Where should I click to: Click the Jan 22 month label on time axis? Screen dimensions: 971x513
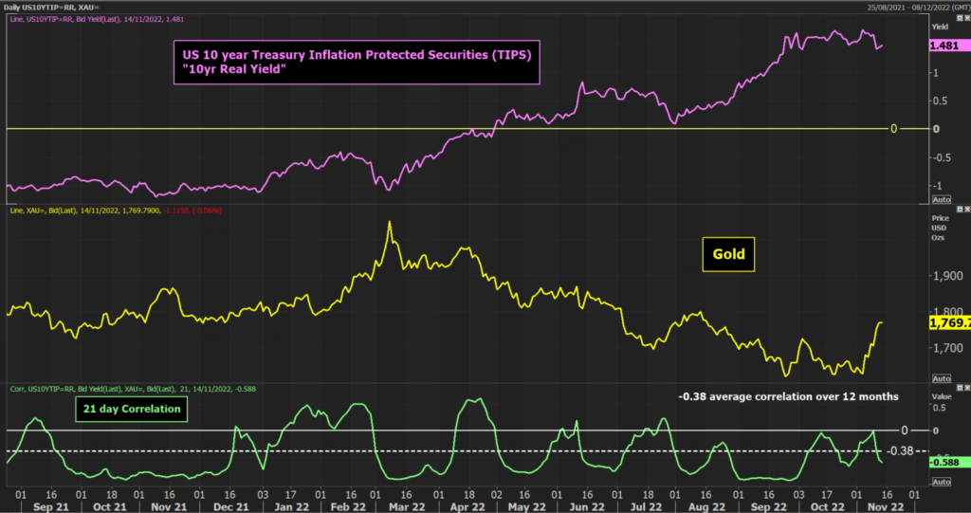[291, 506]
